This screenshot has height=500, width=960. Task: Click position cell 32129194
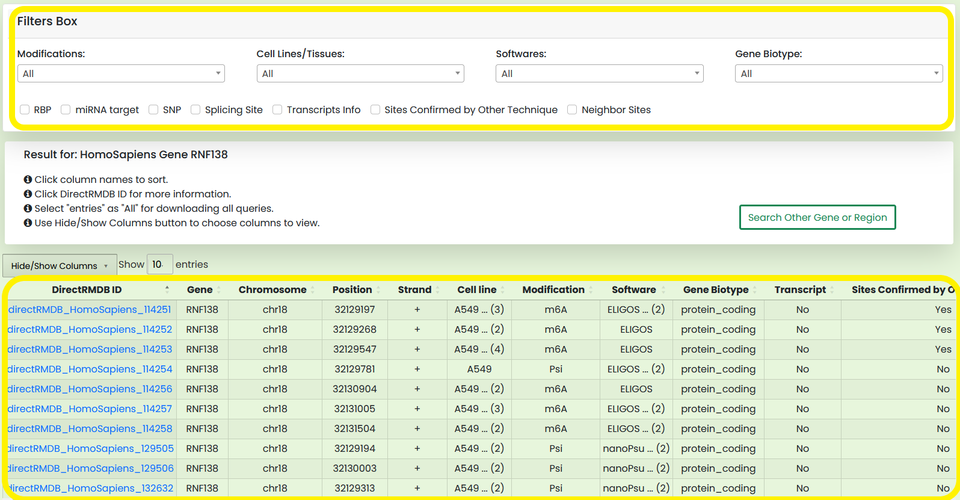[x=355, y=448]
